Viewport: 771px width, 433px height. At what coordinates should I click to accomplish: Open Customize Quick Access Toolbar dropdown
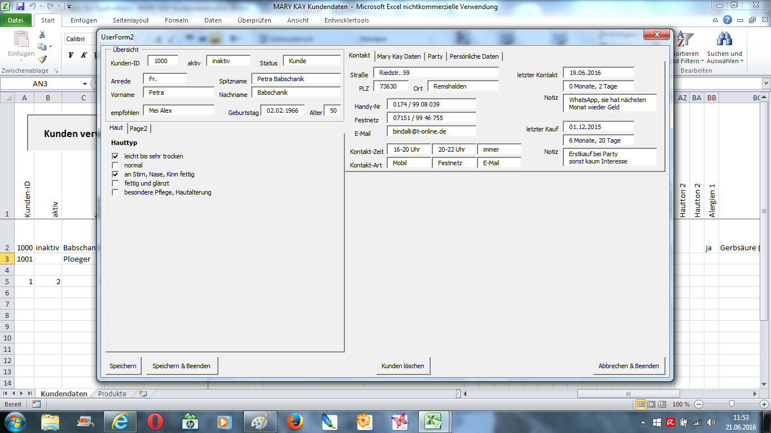coord(69,7)
